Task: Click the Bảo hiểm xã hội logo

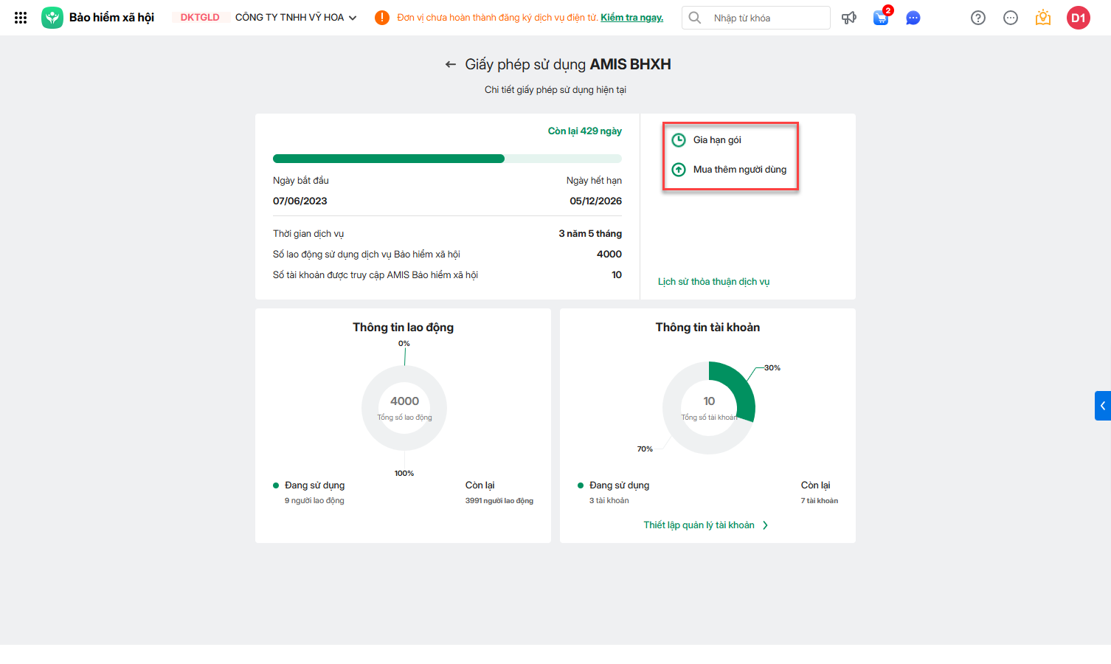Action: (x=52, y=18)
